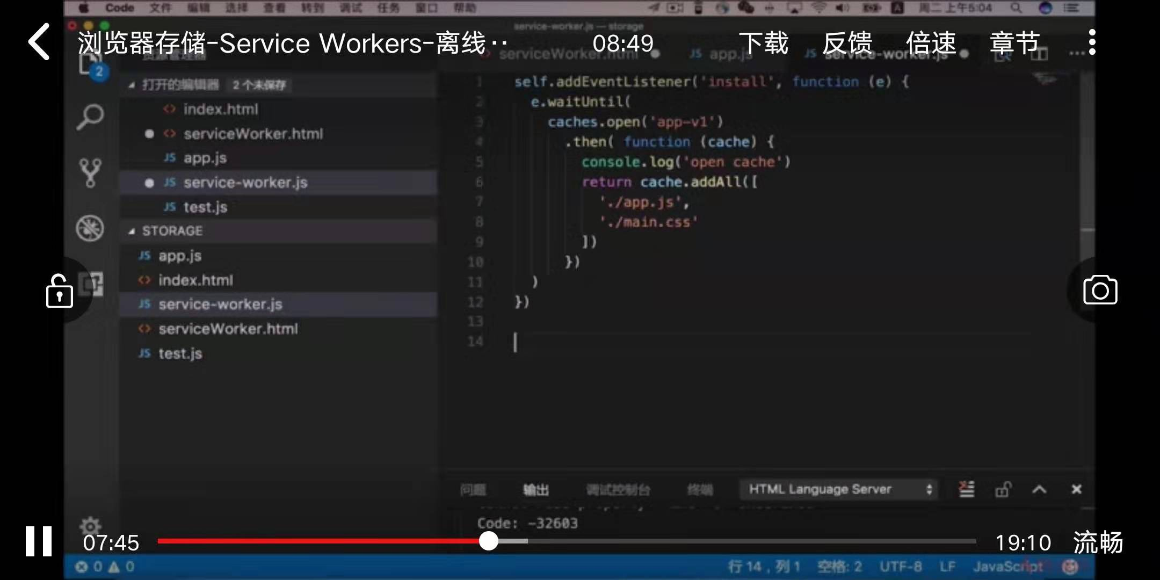
Task: Take a screenshot with camera icon
Action: [1100, 291]
